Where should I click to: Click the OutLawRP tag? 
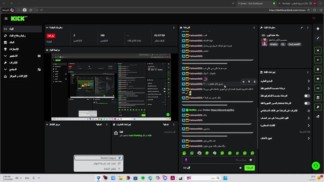(294, 44)
